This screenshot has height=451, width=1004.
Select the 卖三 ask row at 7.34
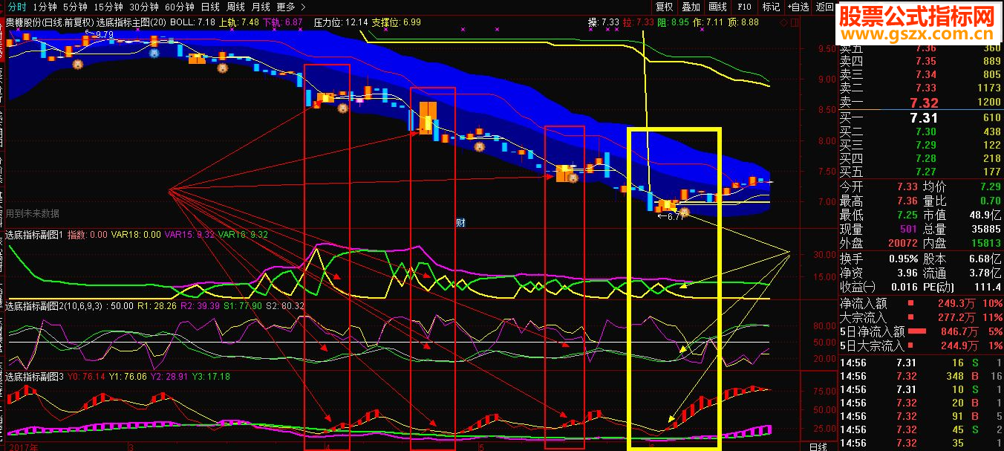coord(920,75)
